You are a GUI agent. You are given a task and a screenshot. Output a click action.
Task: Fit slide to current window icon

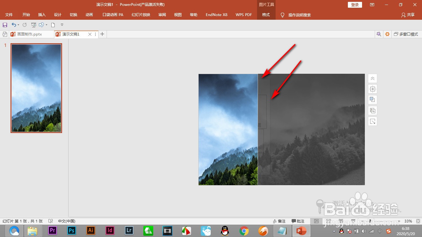pyautogui.click(x=418, y=221)
